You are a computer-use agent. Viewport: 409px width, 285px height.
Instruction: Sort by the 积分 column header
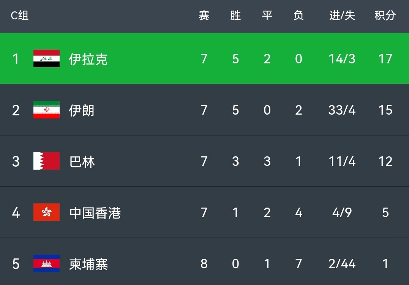[385, 16]
